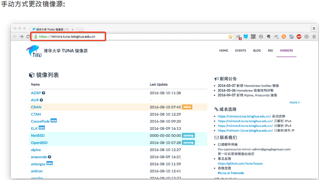Screen dimensions: 319x180
Task: Open mirrors4.tuna.tsinghua.edu.cn IPv4 link
Action: tap(246, 126)
